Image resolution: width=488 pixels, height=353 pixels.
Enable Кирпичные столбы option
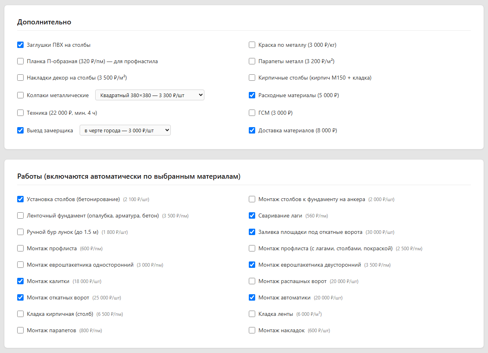tap(252, 78)
